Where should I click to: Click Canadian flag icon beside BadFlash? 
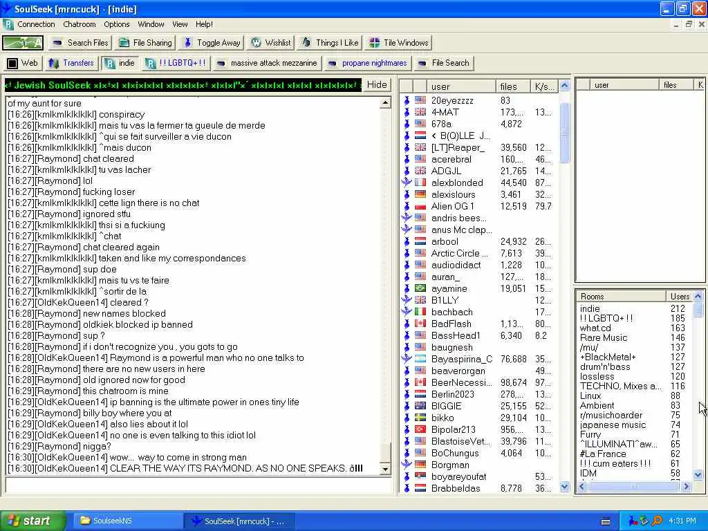(420, 324)
